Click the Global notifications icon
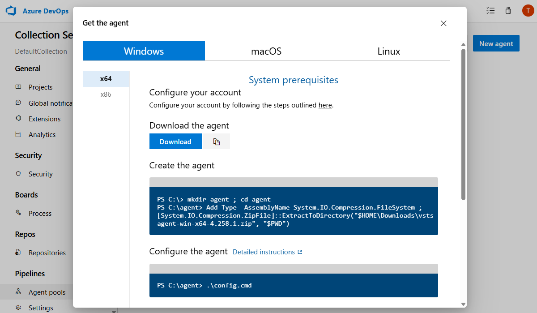This screenshot has height=313, width=537. 18,103
